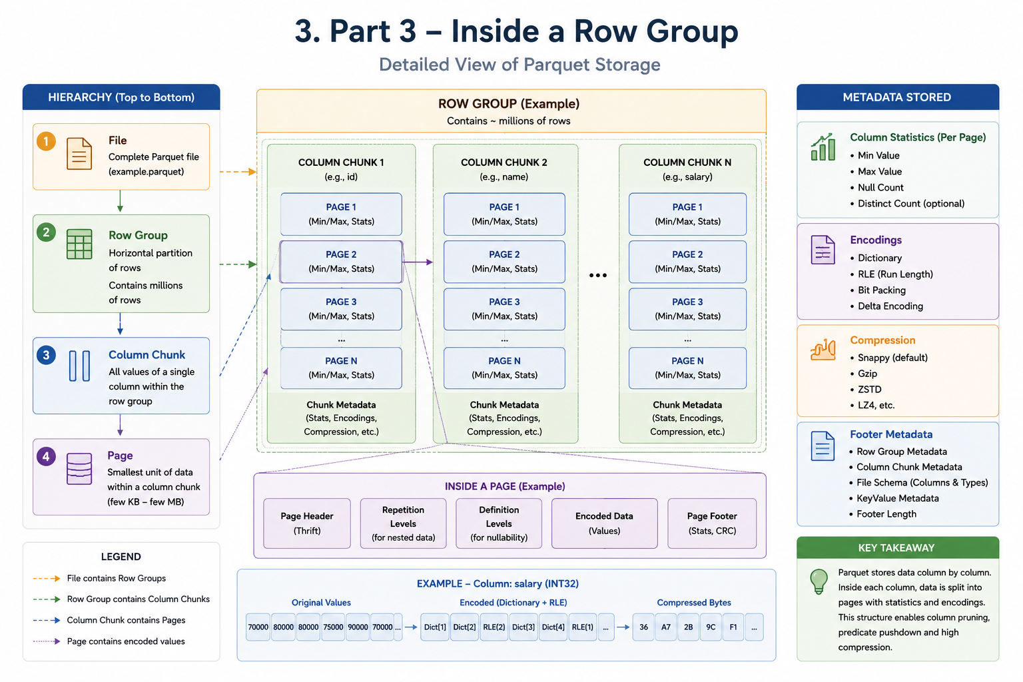This screenshot has width=1023, height=682.
Task: Click the '75000' original value cell
Action: 333,627
